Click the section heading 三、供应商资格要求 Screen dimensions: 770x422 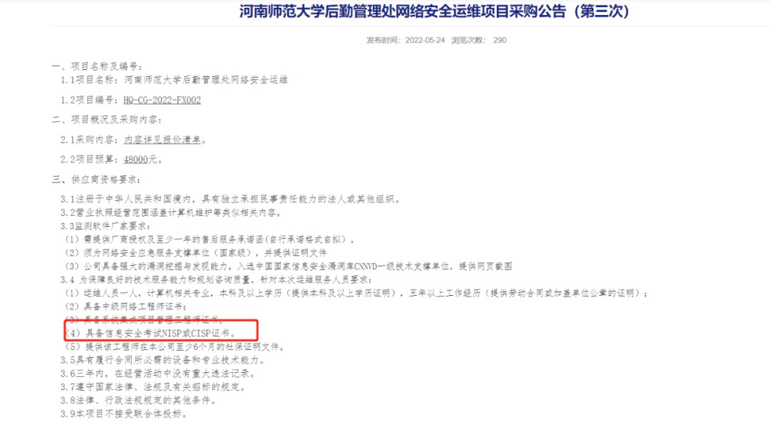coord(96,180)
